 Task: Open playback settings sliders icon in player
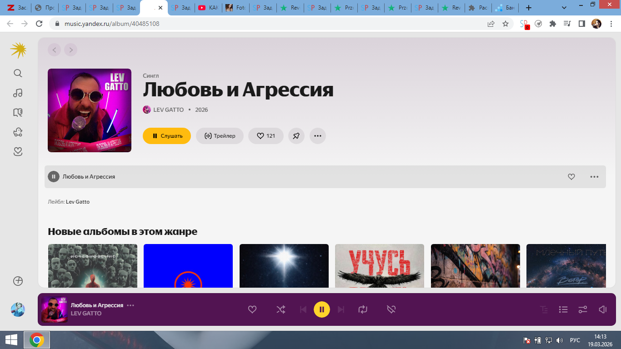point(583,309)
